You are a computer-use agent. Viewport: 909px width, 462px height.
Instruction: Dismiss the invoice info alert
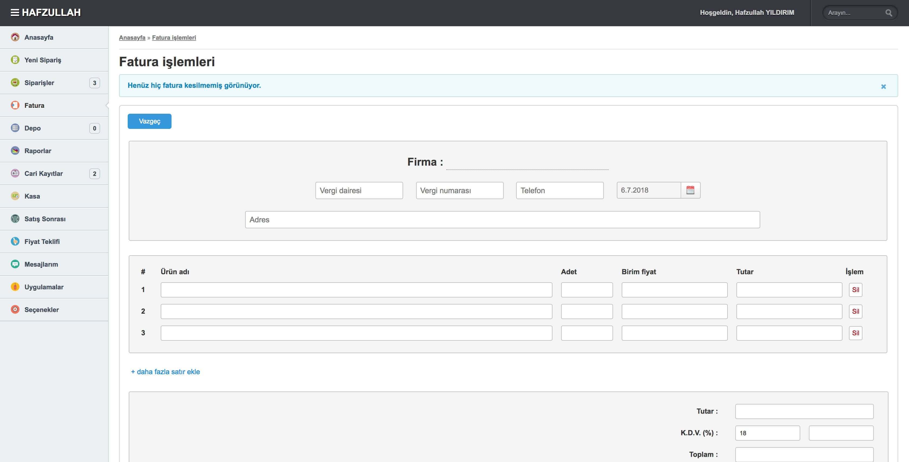click(883, 87)
